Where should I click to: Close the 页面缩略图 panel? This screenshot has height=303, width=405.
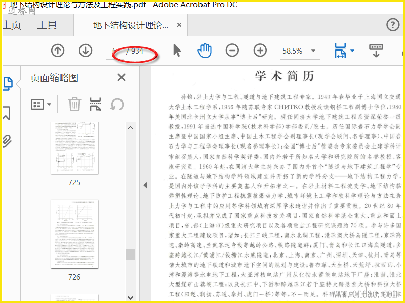(x=121, y=77)
